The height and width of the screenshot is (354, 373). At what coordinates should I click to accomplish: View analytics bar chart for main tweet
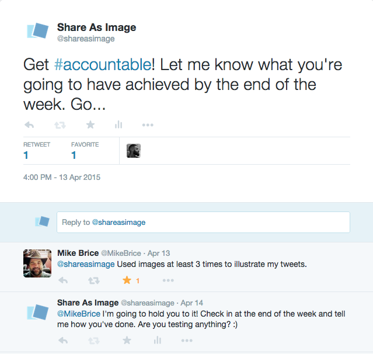click(118, 124)
